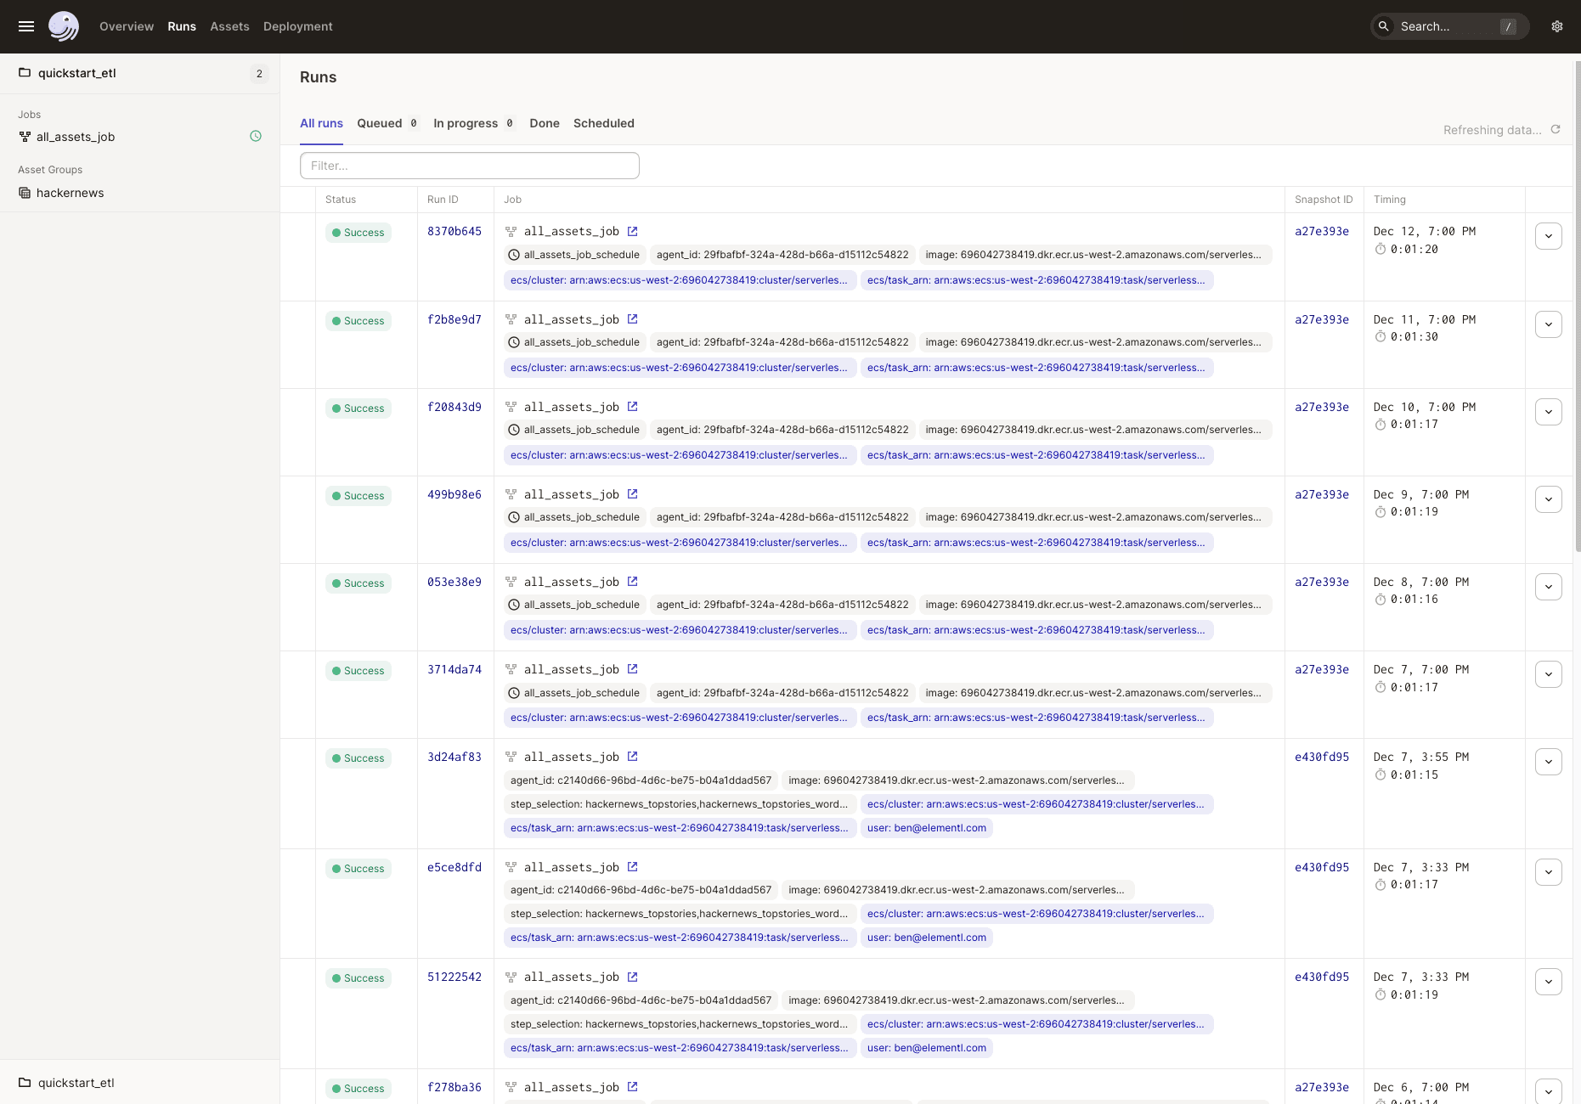Expand details for run f278ba36
This screenshot has width=1581, height=1104.
pos(1549,1092)
